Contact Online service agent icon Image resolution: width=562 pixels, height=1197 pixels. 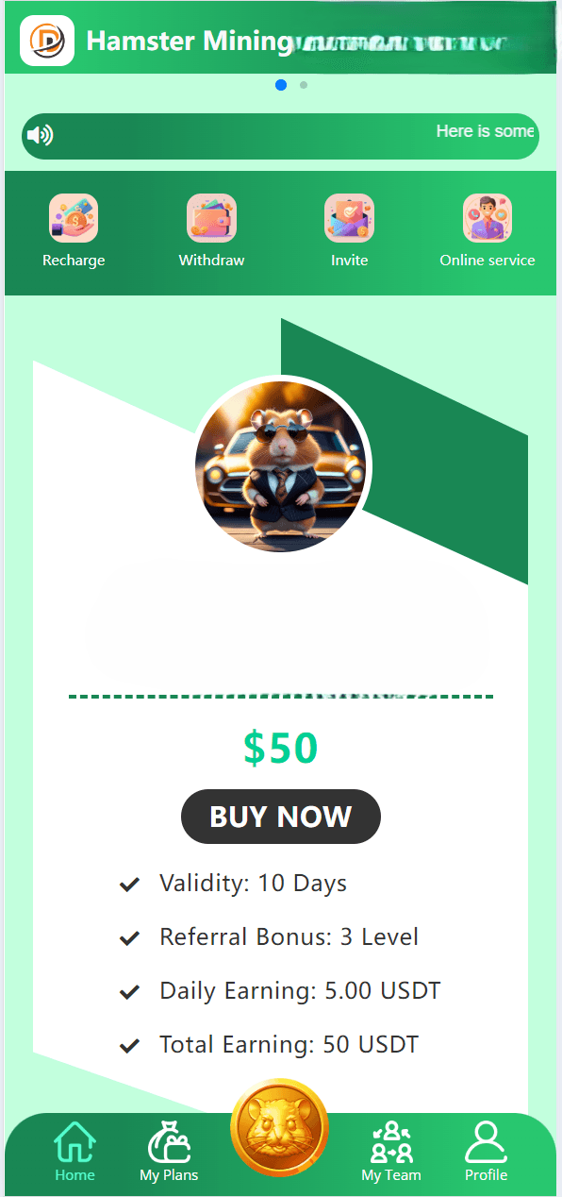pyautogui.click(x=487, y=218)
